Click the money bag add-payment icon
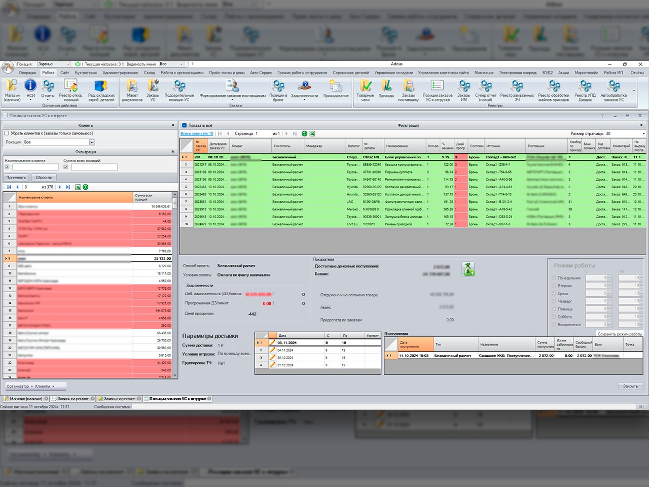The image size is (649, 487). (x=468, y=269)
